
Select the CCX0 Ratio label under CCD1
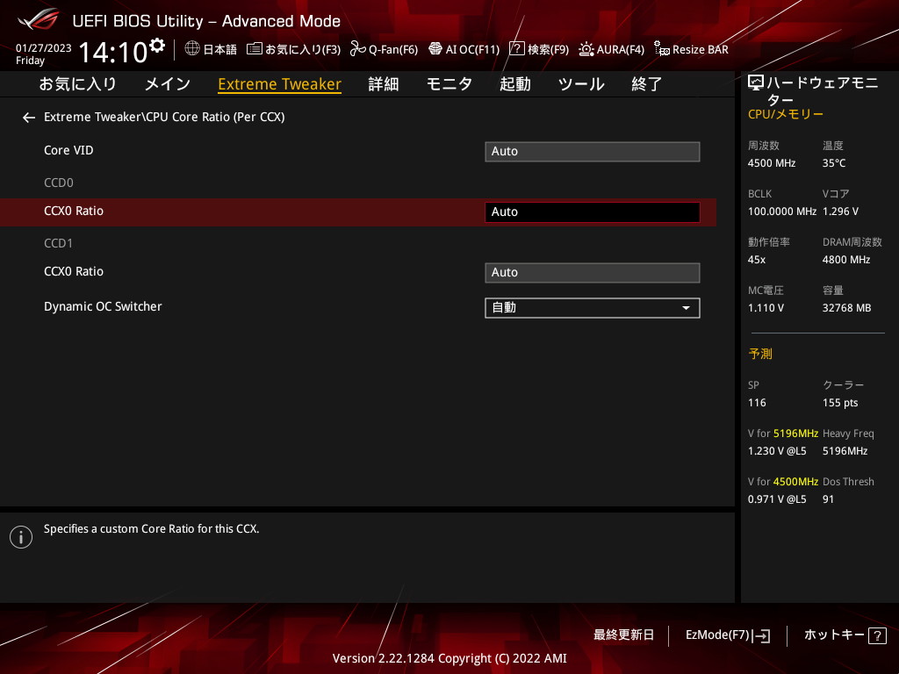pyautogui.click(x=74, y=272)
